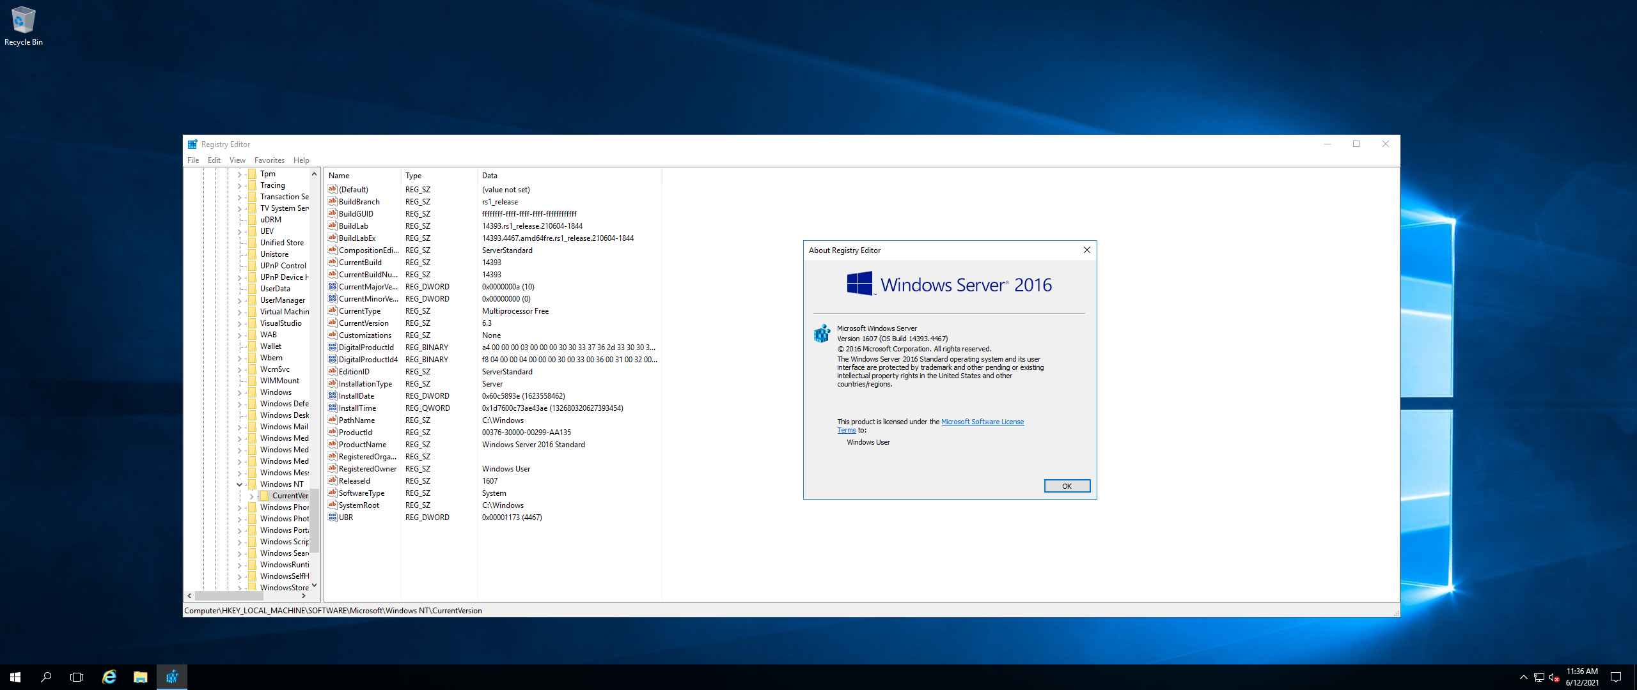This screenshot has height=690, width=1637.
Task: Expand the Wbem tree node
Action: coord(240,358)
